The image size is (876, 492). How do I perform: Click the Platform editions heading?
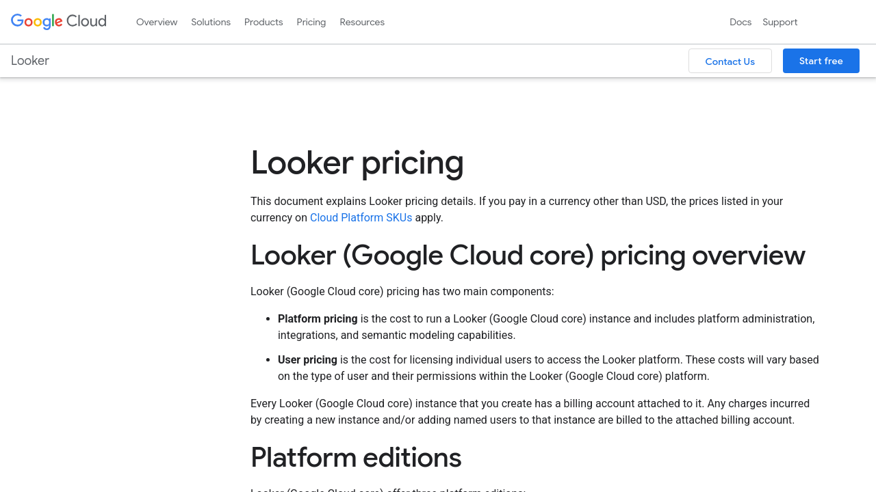coord(356,457)
